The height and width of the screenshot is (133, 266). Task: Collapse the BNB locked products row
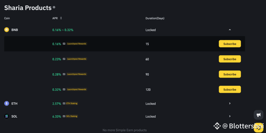[230, 30]
